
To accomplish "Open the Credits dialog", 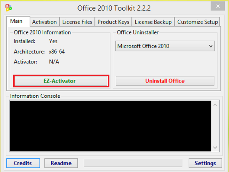I will pos(23,163).
